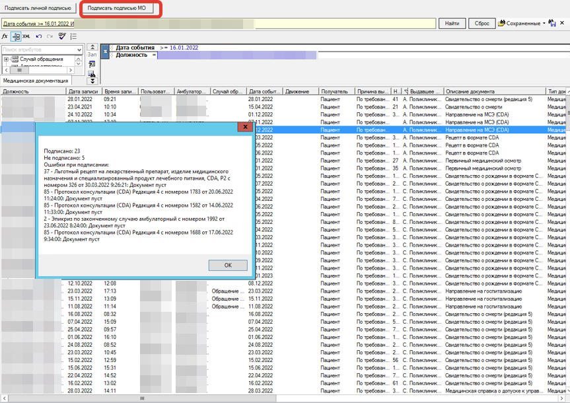This screenshot has height=403, width=570.
Task: Select the Медицинская справка о допуске row
Action: [283, 391]
